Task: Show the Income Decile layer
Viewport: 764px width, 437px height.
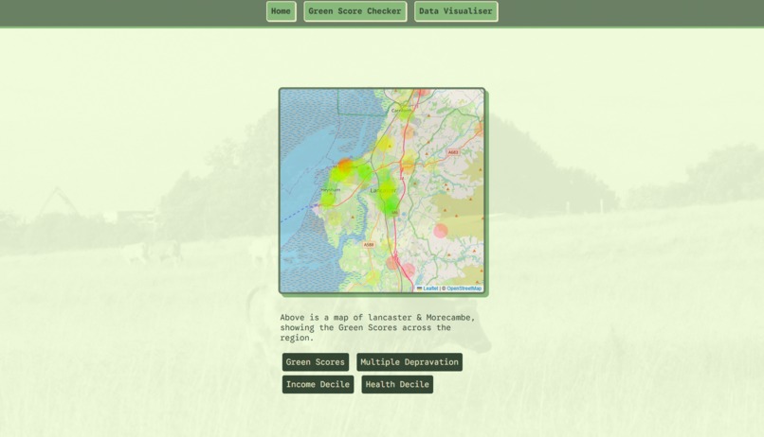Action: [x=318, y=384]
